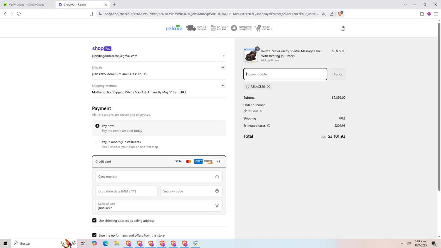Viewport: 441px width, 248px height.
Task: Close the Checkout - Relaxe tab
Action: pyautogui.click(x=106, y=5)
